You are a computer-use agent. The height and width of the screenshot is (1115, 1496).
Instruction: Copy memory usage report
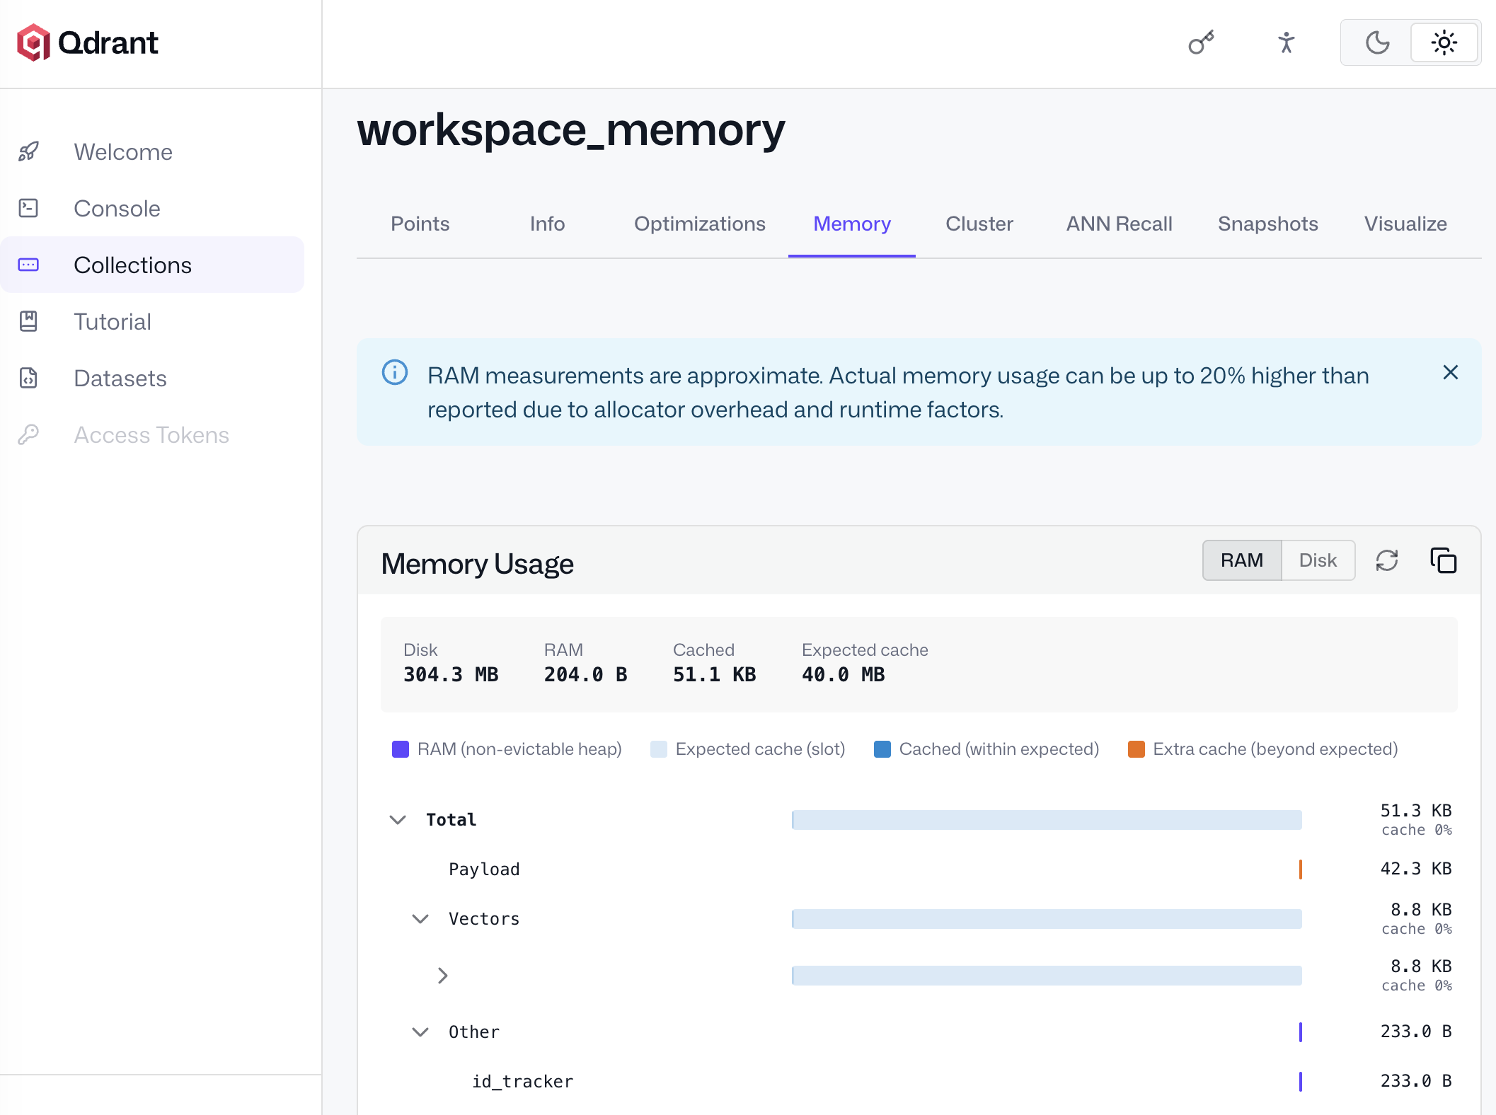point(1443,560)
